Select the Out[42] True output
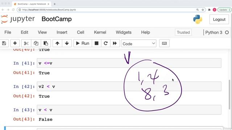This screenshot has height=130, width=232. [44, 96]
